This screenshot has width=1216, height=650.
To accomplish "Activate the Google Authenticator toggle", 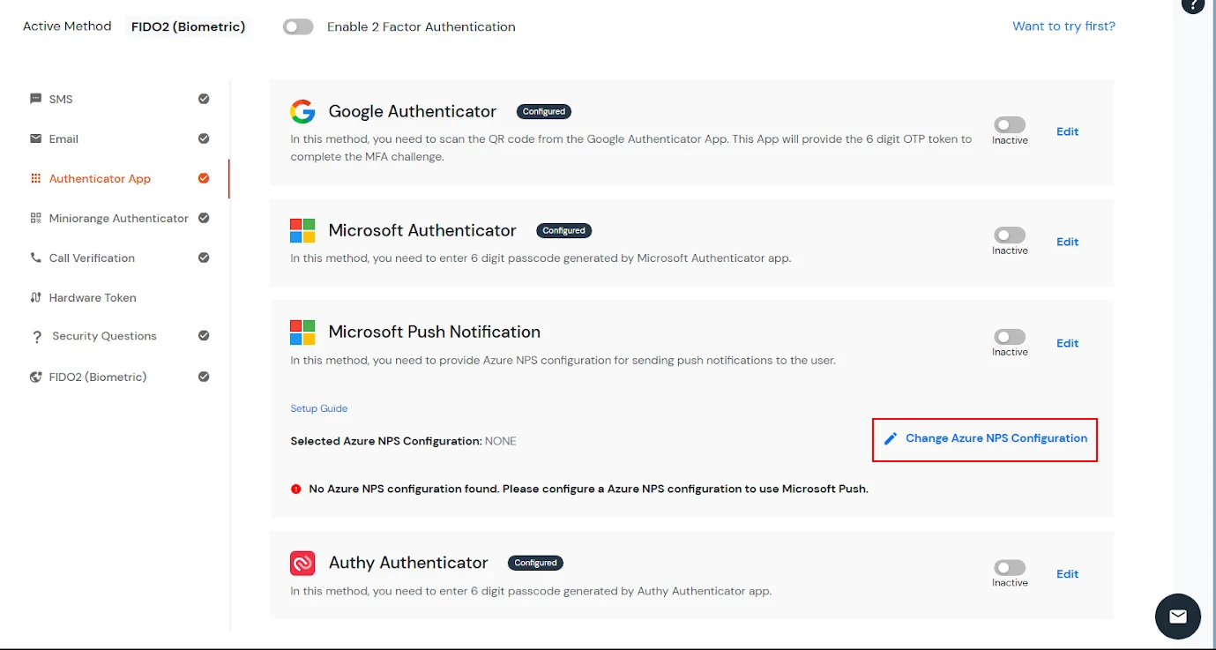I will tap(1009, 126).
